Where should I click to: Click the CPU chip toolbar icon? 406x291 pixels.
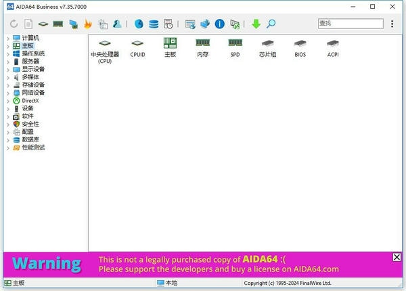click(x=43, y=24)
